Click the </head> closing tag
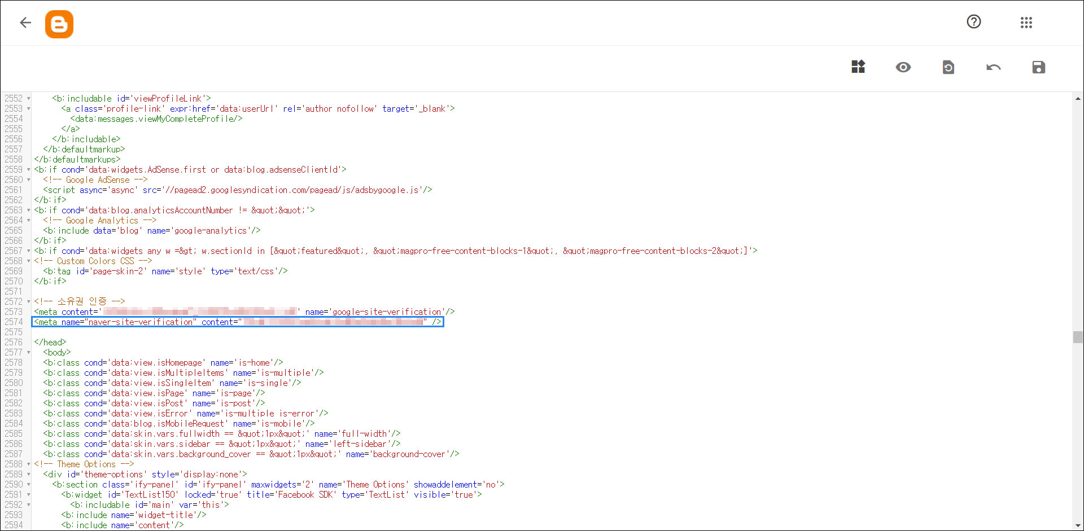Screen dimensions: 1084x531 [50, 342]
